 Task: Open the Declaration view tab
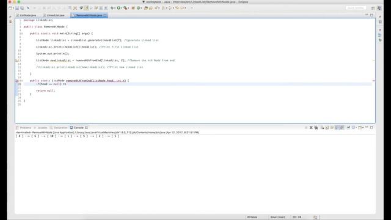tap(59, 128)
